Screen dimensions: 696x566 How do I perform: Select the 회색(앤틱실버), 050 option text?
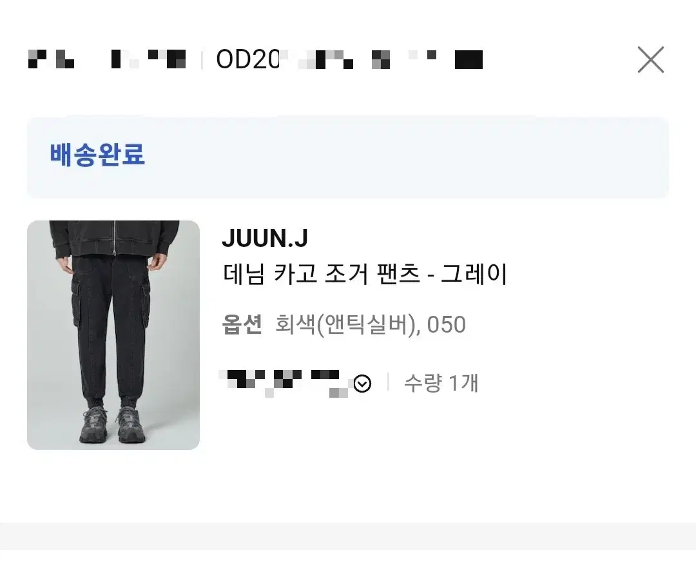[x=370, y=324]
